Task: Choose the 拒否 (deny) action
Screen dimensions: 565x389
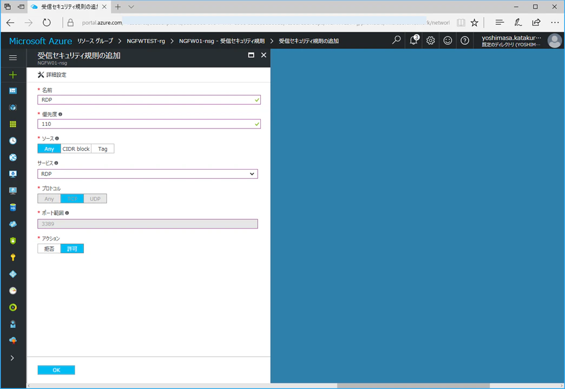Action: [x=49, y=249]
